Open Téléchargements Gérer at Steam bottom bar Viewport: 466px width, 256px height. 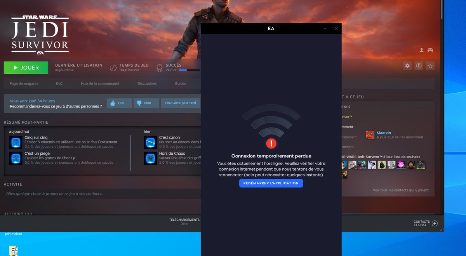point(184,221)
